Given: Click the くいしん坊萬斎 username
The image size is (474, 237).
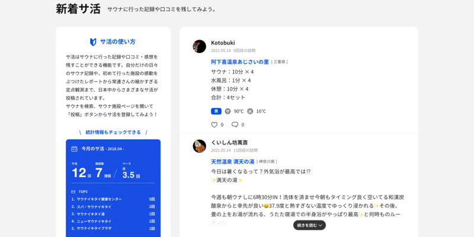Looking at the screenshot, I should 229,143.
